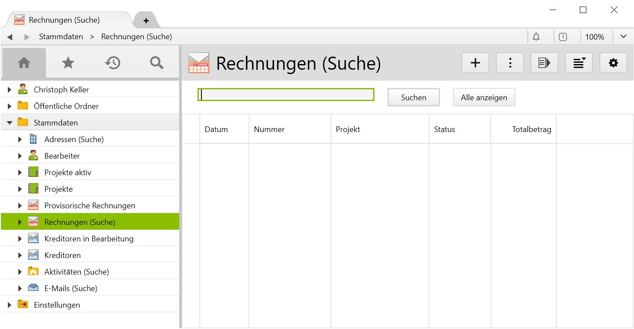Screen dimensions: 634x329
Task: Open the settings gear in header
Action: [x=613, y=63]
